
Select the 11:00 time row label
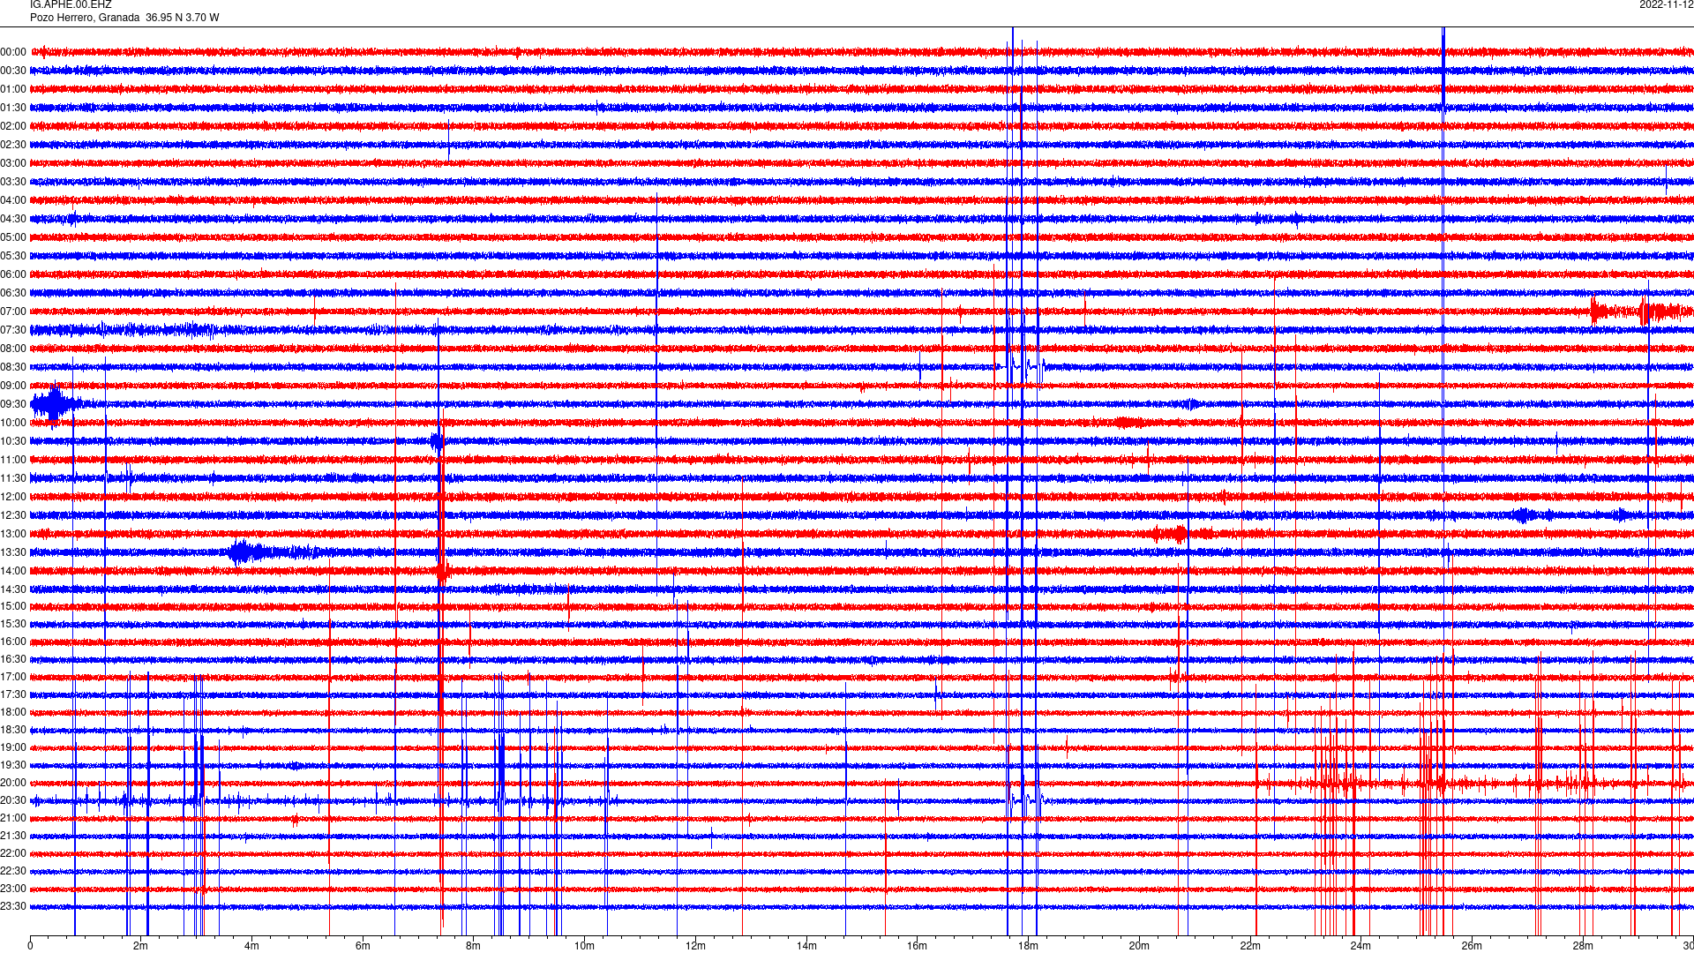(13, 460)
